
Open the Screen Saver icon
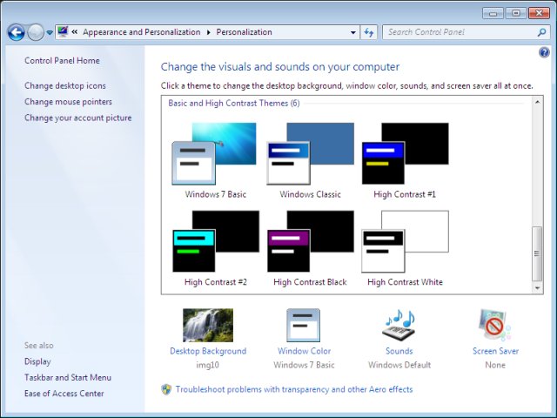coord(495,325)
